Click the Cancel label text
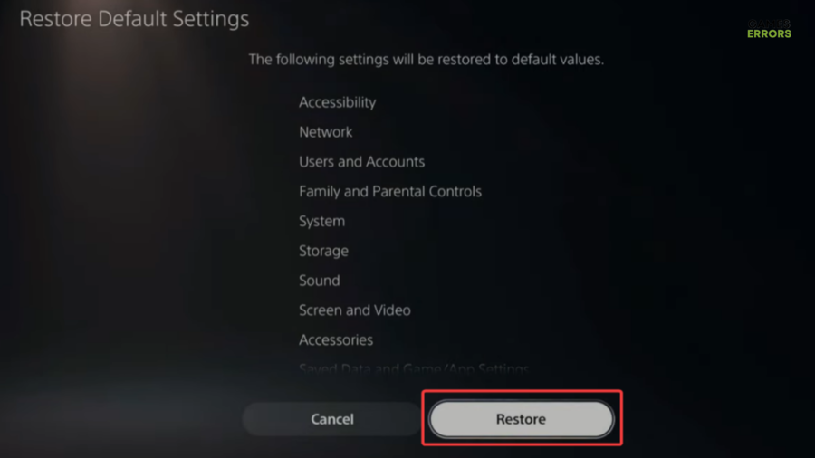The width and height of the screenshot is (815, 458). (332, 419)
